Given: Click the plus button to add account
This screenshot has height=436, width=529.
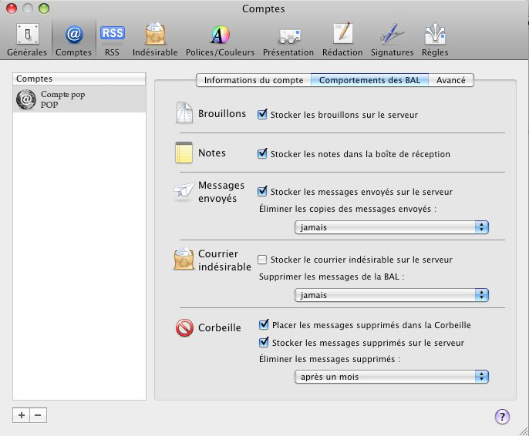Looking at the screenshot, I should coord(22,414).
